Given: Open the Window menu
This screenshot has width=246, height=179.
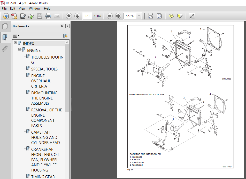Looking at the screenshot, I should [35, 9].
